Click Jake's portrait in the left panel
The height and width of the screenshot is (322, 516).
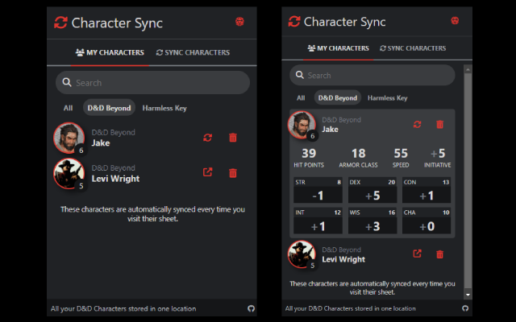tap(69, 138)
